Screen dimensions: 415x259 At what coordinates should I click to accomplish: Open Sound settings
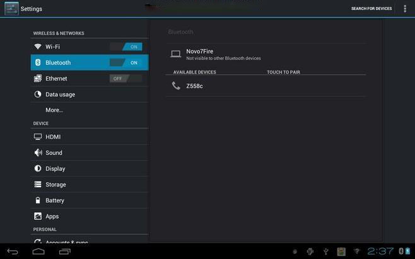90,153
